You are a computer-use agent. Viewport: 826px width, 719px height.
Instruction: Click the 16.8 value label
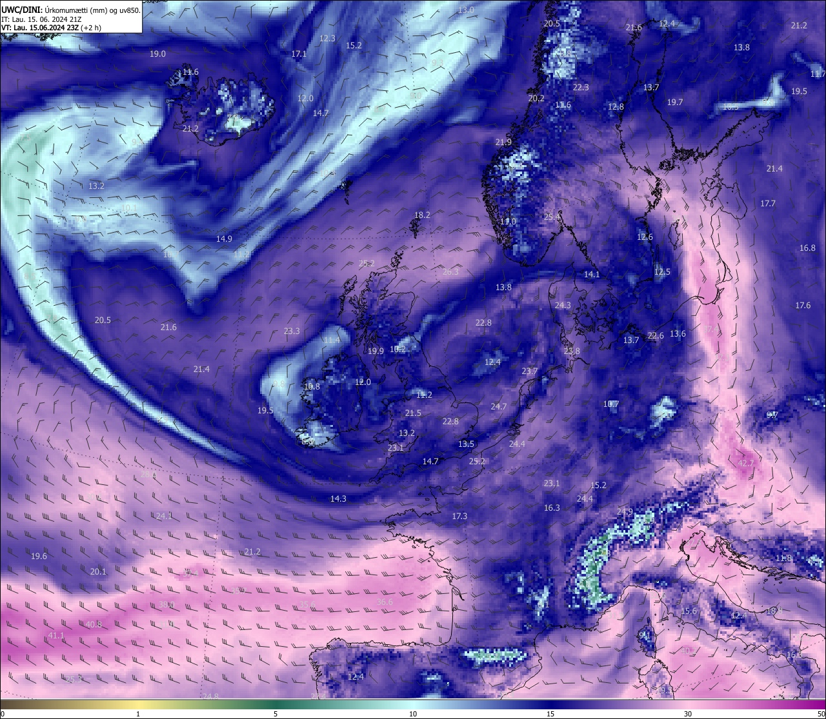(x=808, y=248)
